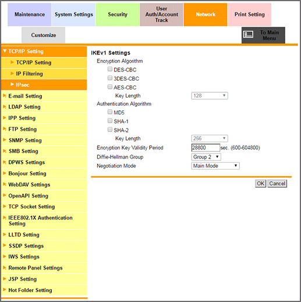The height and width of the screenshot is (302, 301).
Task: Click the OK button
Action: point(260,184)
